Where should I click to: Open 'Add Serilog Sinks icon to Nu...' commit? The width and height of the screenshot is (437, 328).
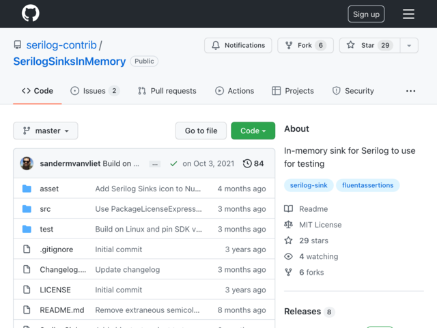(x=148, y=189)
